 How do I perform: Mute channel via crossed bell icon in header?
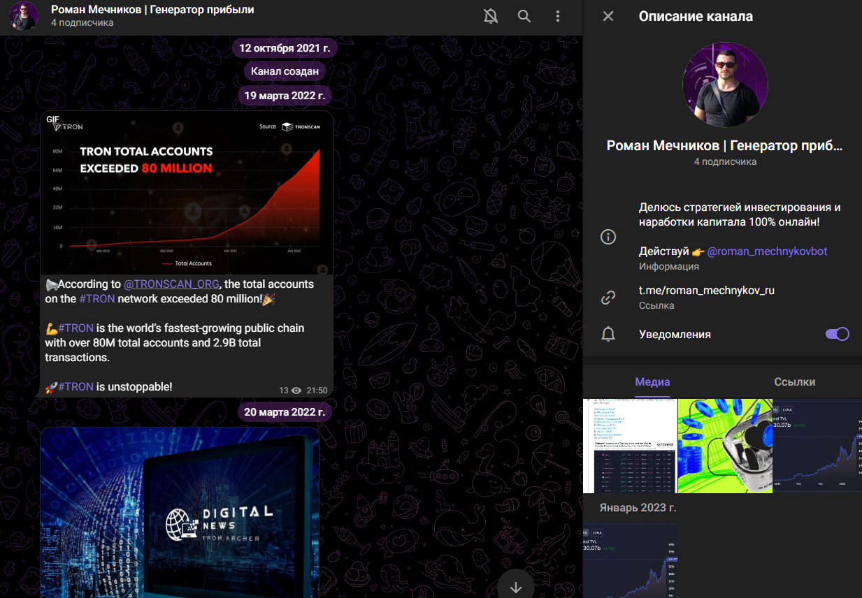click(x=491, y=16)
